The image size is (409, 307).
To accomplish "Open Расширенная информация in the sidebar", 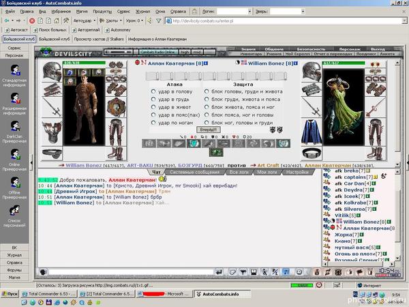I will 14,104.
